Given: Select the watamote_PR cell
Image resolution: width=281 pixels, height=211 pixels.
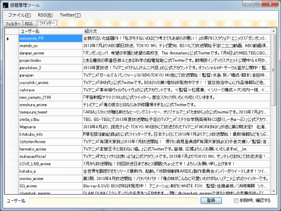Looking at the screenshot, I should [x=51, y=38].
